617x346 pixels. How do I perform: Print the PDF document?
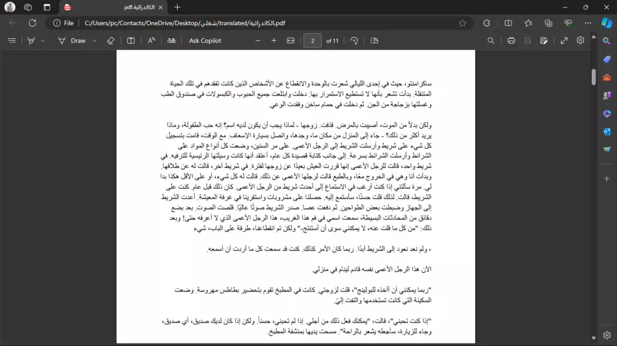[x=511, y=41]
